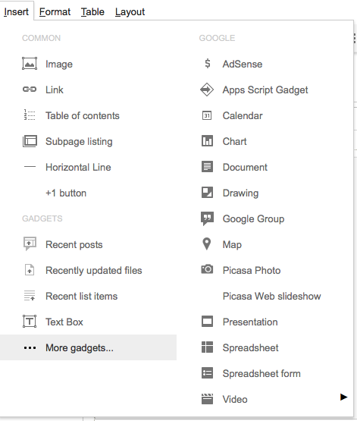Insert a Spreadsheet form
Screen dimensions: 357x421
coord(261,373)
